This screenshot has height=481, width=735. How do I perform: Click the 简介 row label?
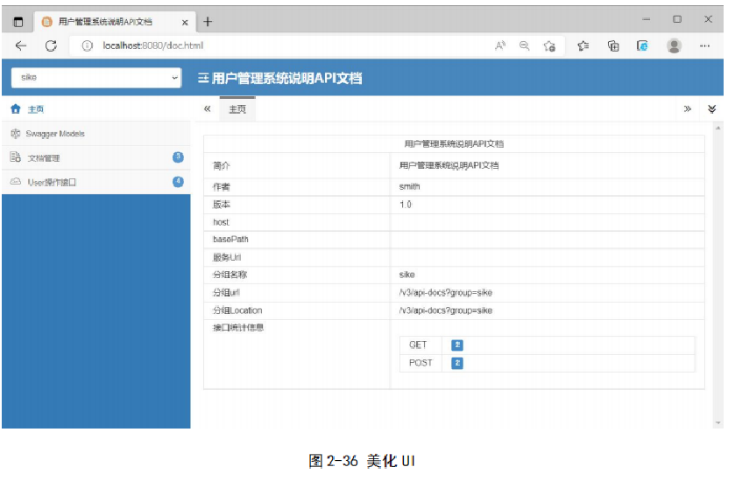[222, 165]
